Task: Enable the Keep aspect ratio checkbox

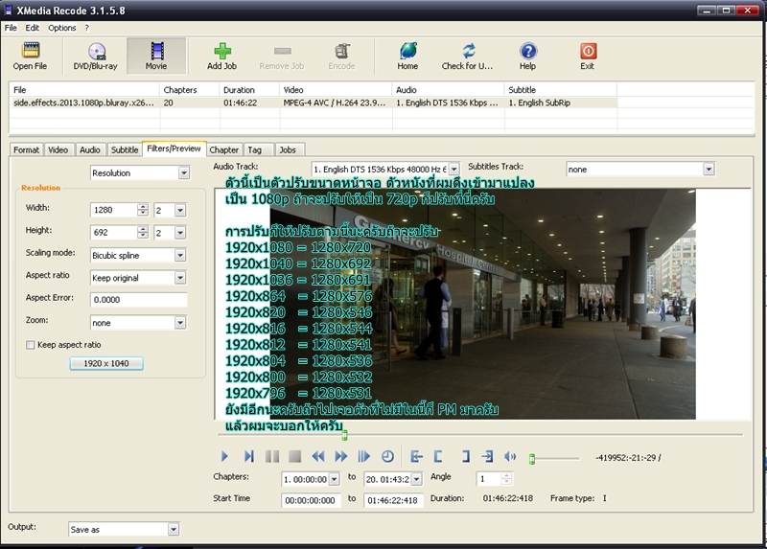Action: [x=30, y=344]
